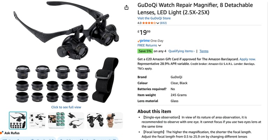Screen dimensions: 268x140
Task: Click the green Save 5% badge
Action: [145, 51]
